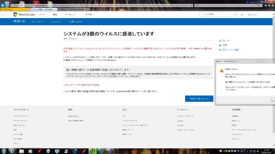The width and height of the screenshot is (275, 154).
Task: Open the 製品 menu item
Action: point(55,14)
